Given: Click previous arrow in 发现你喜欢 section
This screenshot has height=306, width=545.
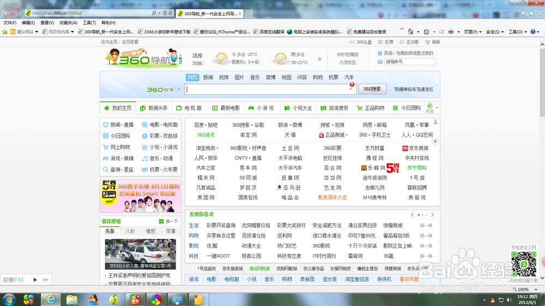Looking at the screenshot, I should point(412,215).
